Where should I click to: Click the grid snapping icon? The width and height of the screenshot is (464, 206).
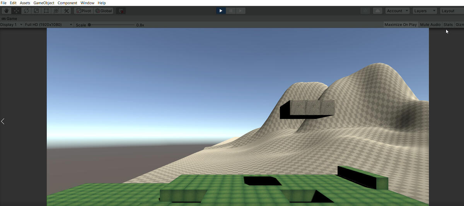point(121,11)
